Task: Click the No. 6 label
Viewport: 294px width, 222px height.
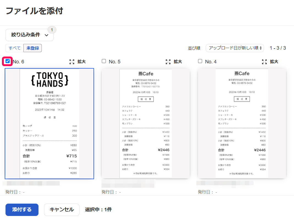Action: click(18, 62)
